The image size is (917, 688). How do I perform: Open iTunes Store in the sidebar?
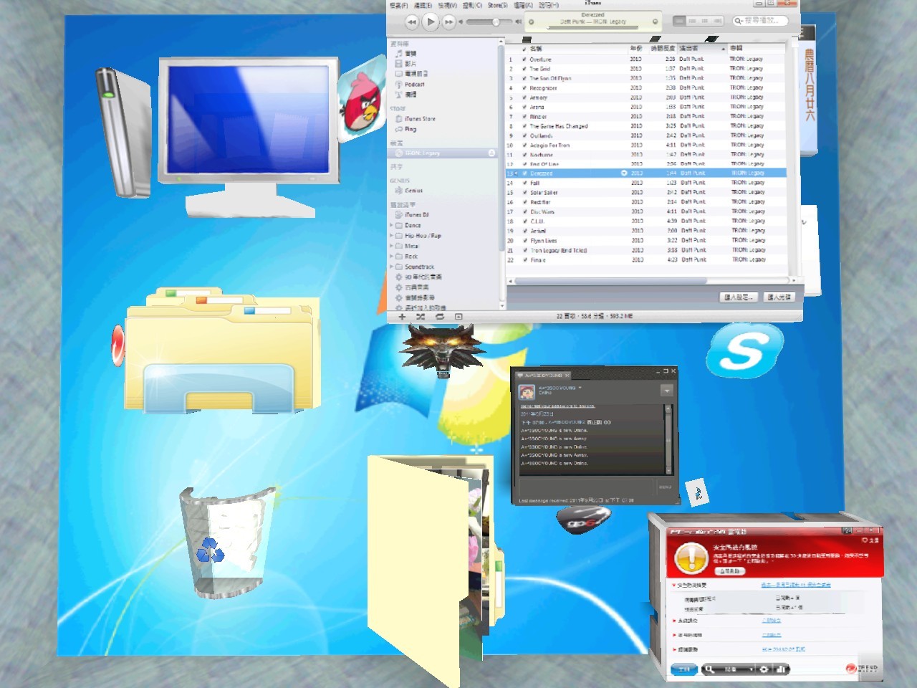click(416, 119)
